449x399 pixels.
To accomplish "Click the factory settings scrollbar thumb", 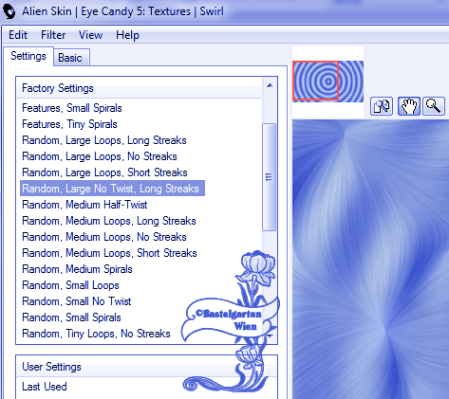I will click(x=270, y=177).
